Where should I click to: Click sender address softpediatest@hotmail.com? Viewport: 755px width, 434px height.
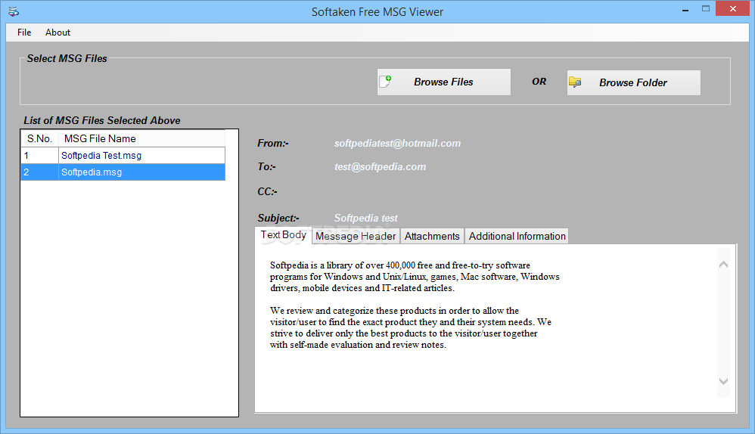(x=397, y=144)
